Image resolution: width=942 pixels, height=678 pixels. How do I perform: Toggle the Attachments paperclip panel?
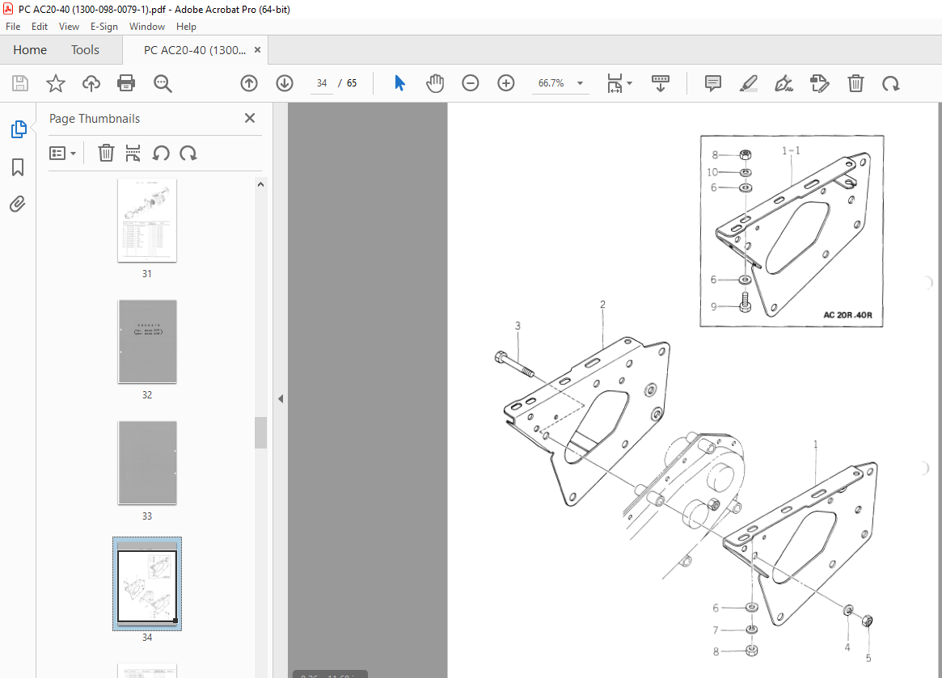coord(18,204)
